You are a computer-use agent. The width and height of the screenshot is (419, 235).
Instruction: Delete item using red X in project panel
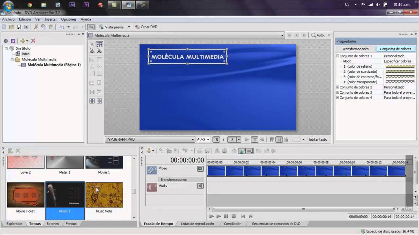pos(33,41)
